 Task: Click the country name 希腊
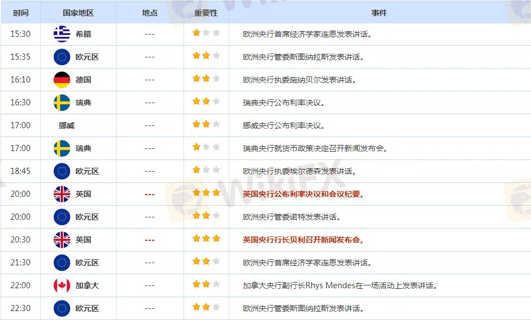[x=83, y=34]
